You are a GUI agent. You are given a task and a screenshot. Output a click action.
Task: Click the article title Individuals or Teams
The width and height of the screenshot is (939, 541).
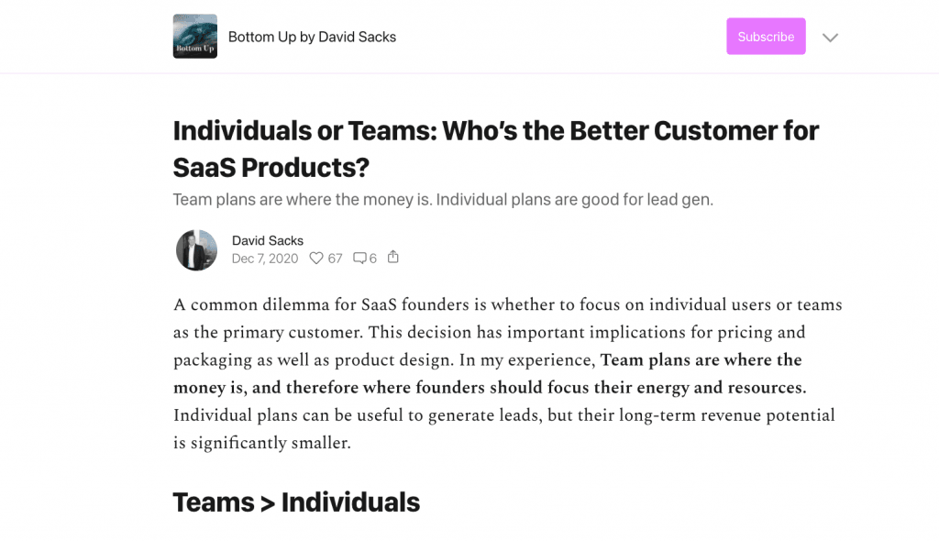496,149
